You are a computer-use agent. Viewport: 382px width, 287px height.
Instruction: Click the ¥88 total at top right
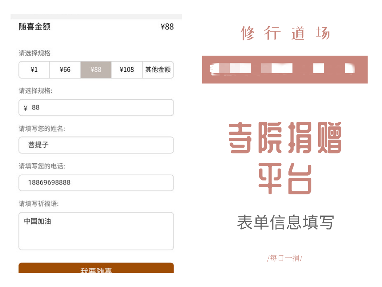coord(167,27)
